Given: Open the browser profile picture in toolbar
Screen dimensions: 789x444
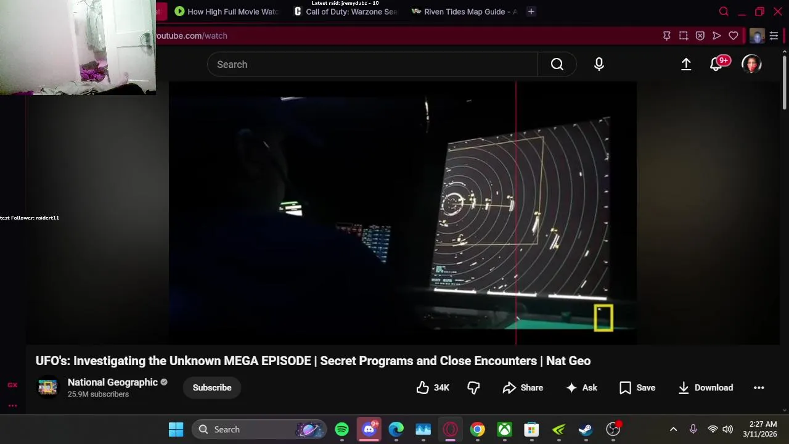Looking at the screenshot, I should pos(757,36).
